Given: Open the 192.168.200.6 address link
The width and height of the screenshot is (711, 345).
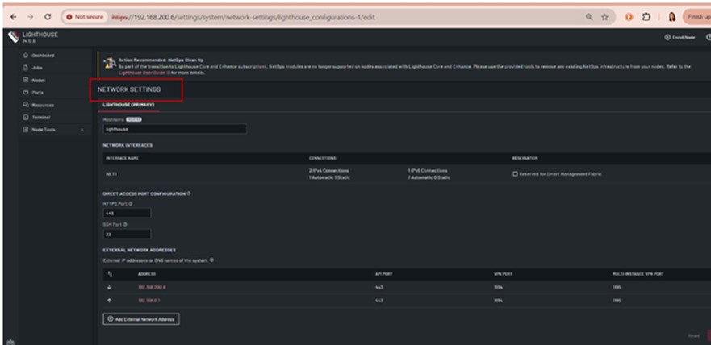Looking at the screenshot, I should 152,288.
